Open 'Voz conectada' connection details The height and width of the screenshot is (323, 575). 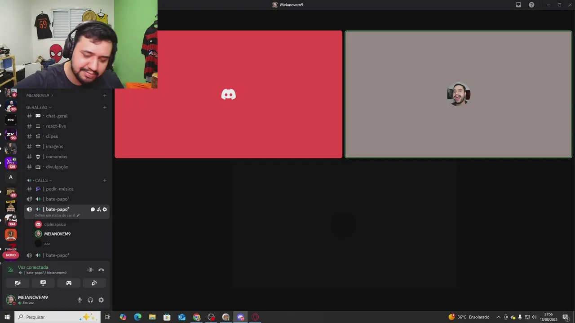[x=33, y=267]
